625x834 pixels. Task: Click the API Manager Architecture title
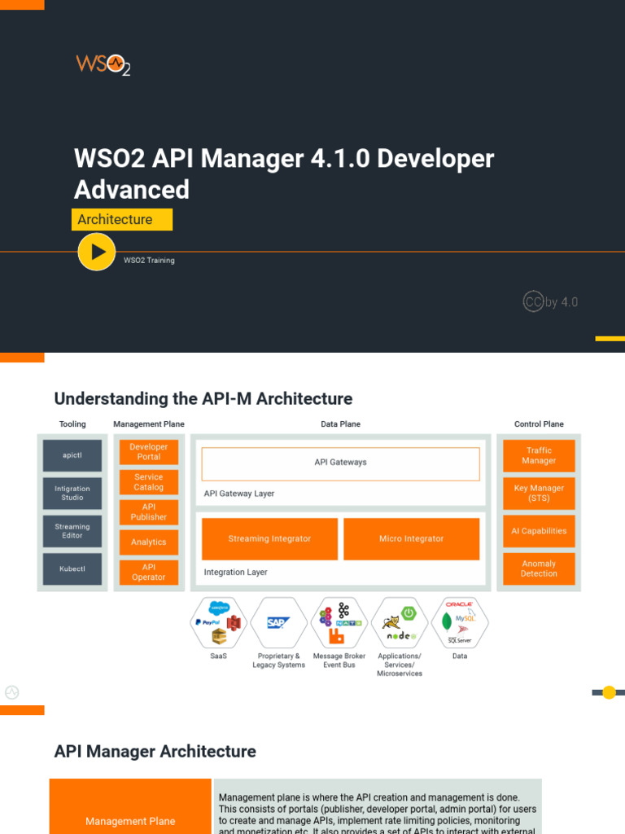pos(155,752)
